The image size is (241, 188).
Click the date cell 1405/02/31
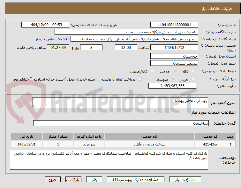(26, 144)
